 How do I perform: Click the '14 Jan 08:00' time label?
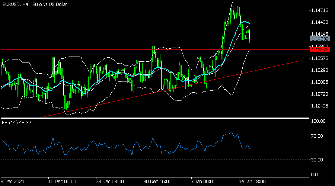coord(252,182)
